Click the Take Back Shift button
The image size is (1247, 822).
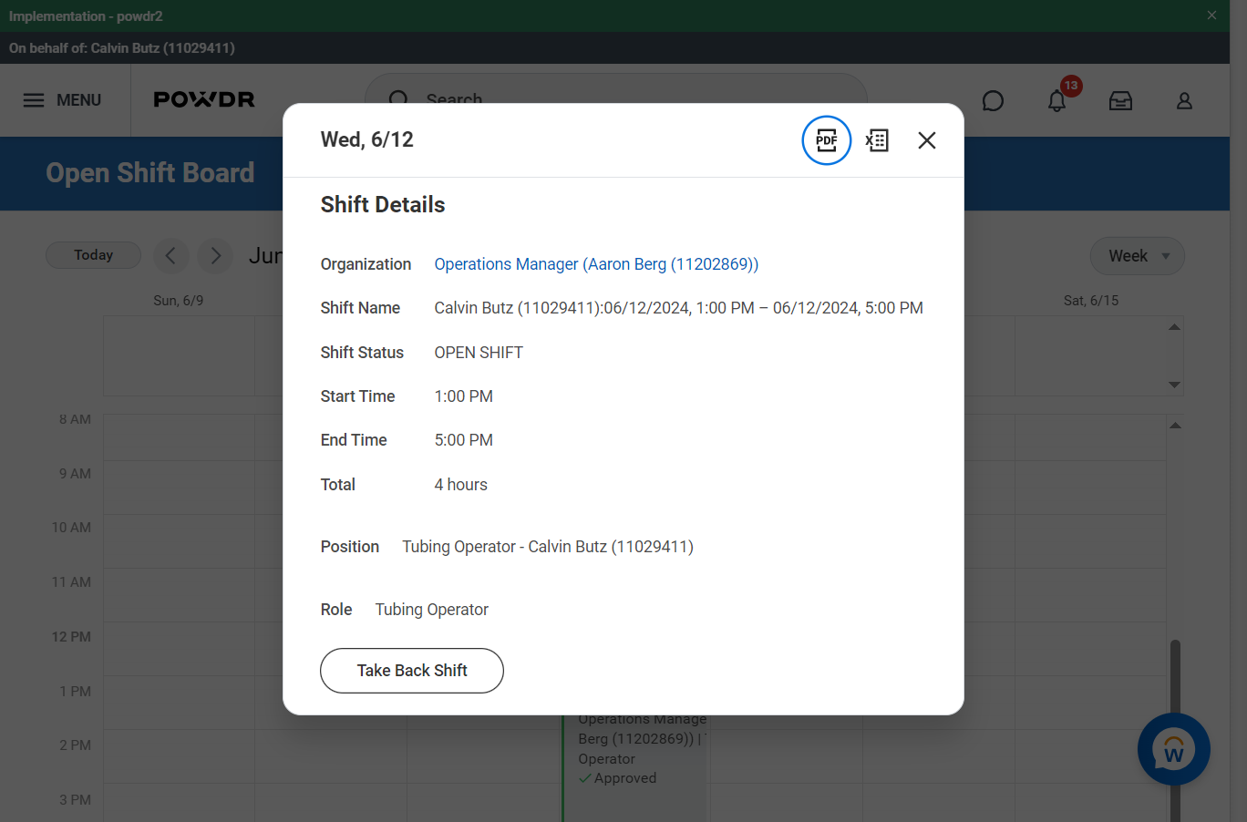[x=412, y=671]
